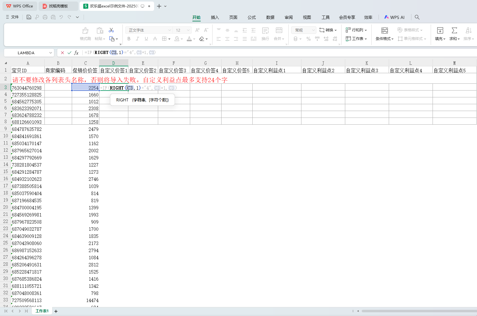Click the font color A swatch
Image resolution: width=477 pixels, height=316 pixels.
[x=189, y=39]
